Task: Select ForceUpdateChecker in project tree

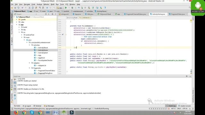Action: [x=45, y=60]
